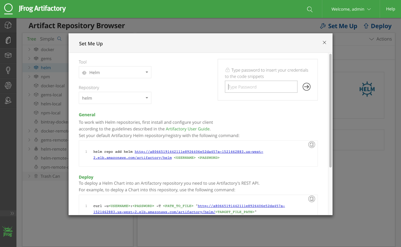Select the helm tree item
The image size is (401, 247).
[46, 68]
